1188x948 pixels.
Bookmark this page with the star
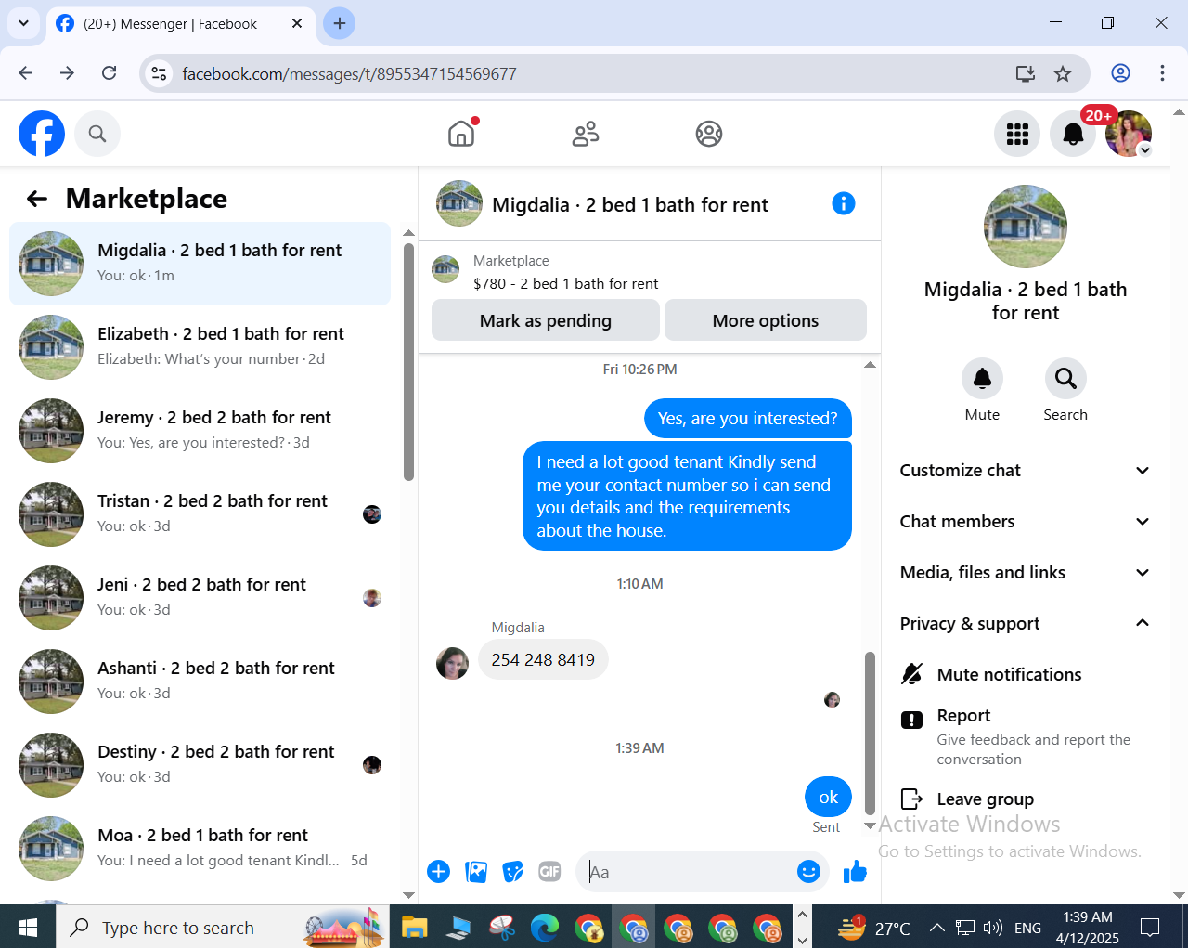(1063, 73)
